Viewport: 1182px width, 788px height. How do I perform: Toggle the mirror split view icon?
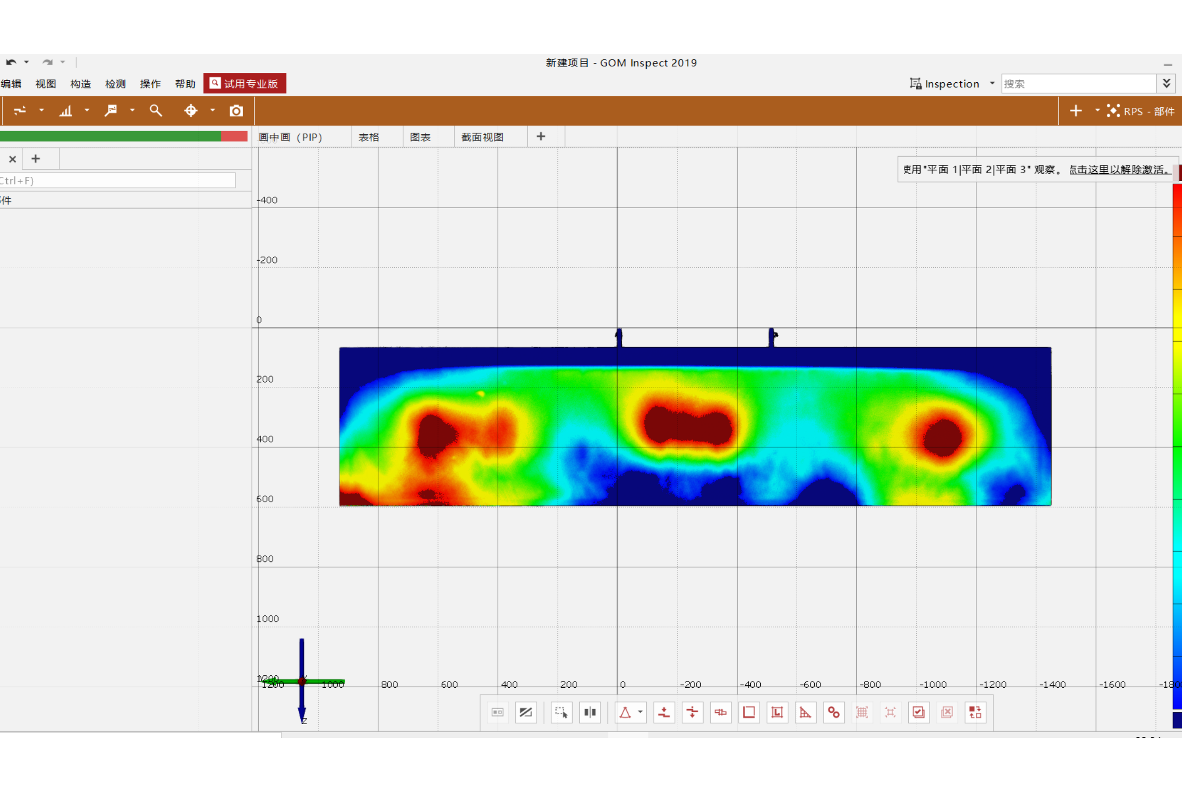coord(590,712)
